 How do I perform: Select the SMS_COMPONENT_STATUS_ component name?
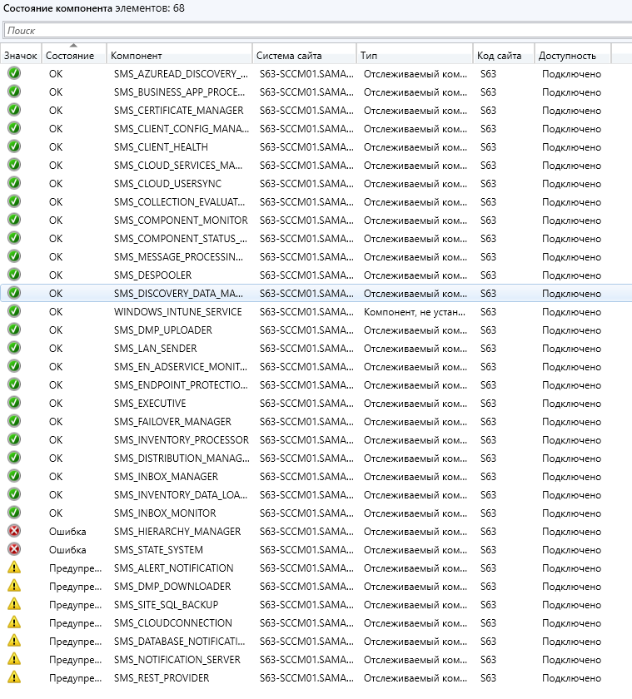pyautogui.click(x=180, y=239)
